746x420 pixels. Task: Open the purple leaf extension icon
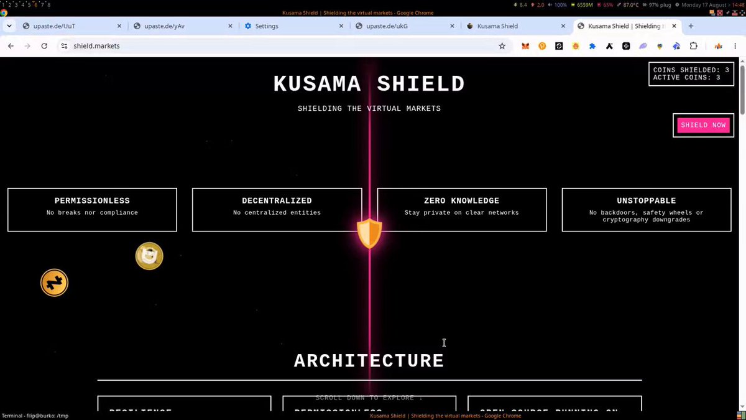(643, 46)
